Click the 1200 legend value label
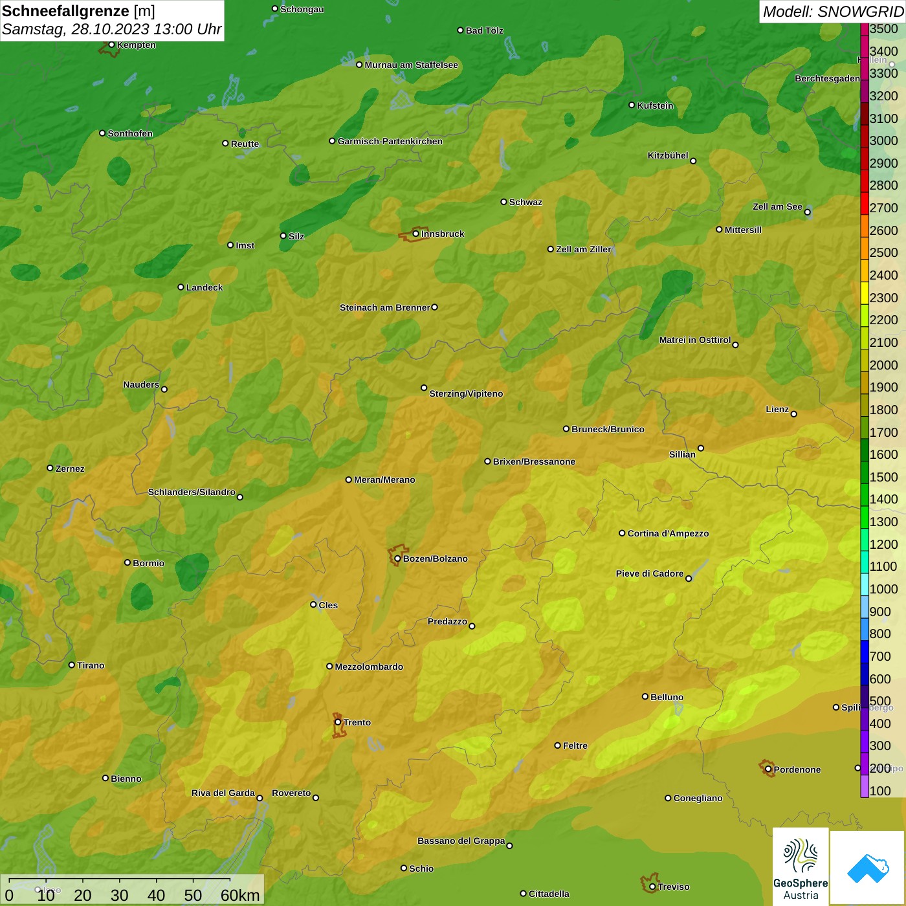906x906 pixels. [x=883, y=544]
